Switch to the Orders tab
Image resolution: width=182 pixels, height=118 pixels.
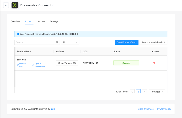[42, 21]
